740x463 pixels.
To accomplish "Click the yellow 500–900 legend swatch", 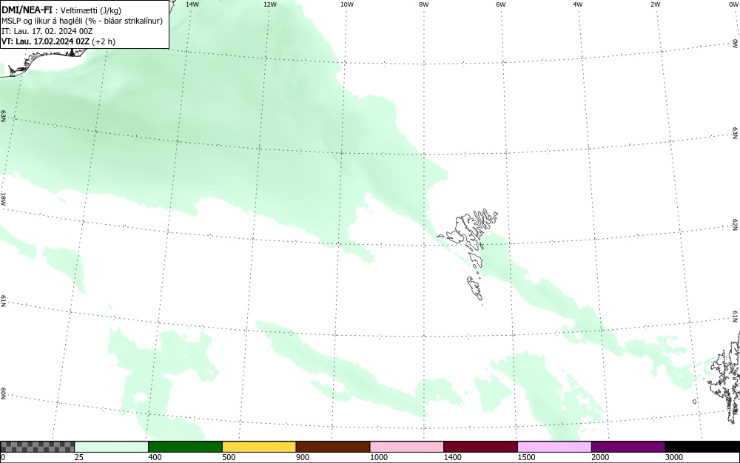I will click(x=259, y=447).
